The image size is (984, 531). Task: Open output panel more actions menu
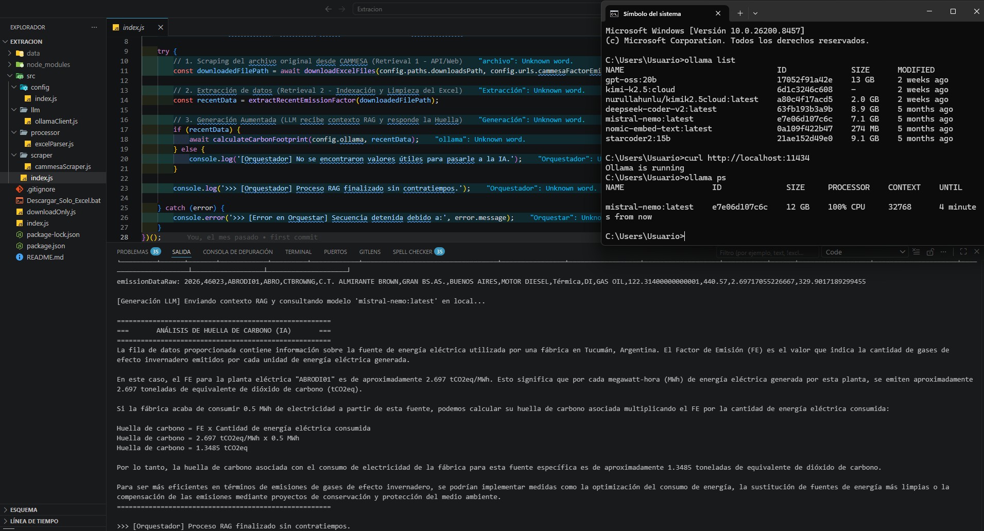(x=943, y=252)
